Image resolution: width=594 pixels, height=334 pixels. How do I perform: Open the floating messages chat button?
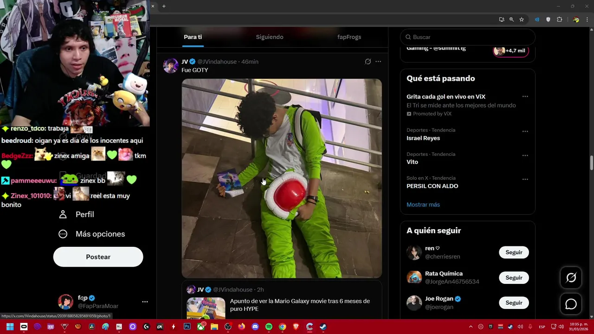tap(571, 304)
